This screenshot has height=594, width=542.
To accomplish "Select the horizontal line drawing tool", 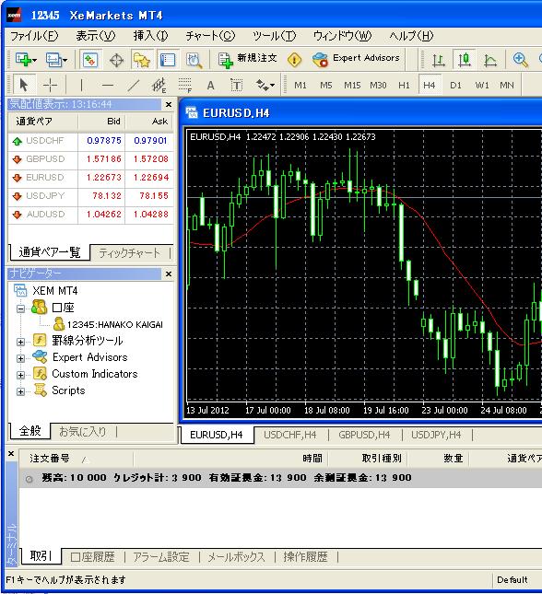I will coord(108,86).
